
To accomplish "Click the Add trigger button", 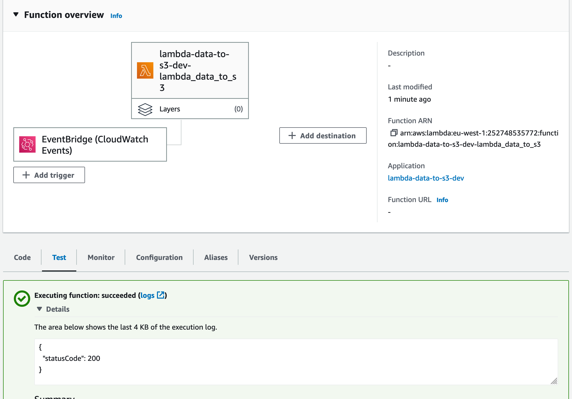I will click(49, 175).
